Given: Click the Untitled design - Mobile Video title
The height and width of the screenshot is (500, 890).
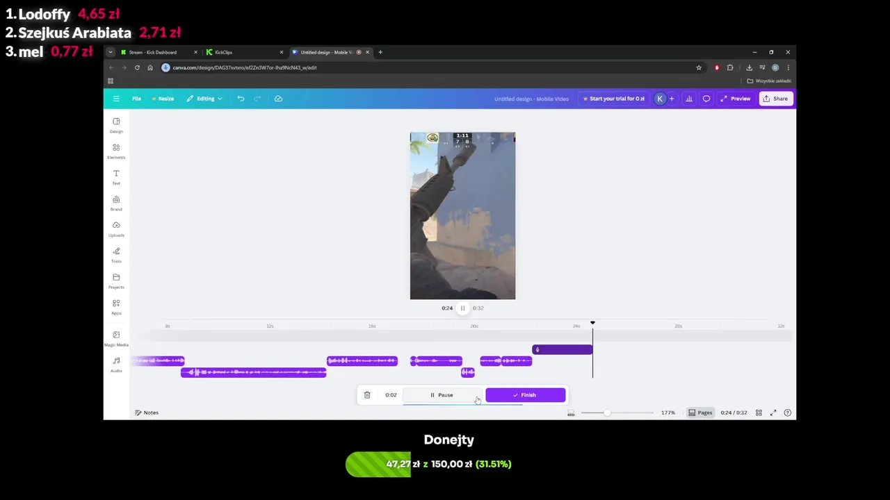Looking at the screenshot, I should 531,99.
